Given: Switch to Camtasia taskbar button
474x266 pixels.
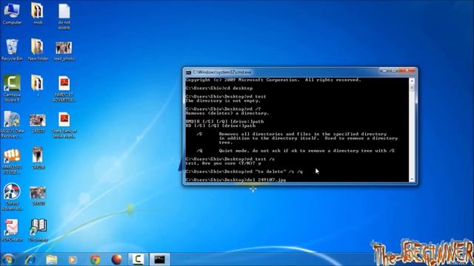Looking at the screenshot, I should pyautogui.click(x=138, y=259).
